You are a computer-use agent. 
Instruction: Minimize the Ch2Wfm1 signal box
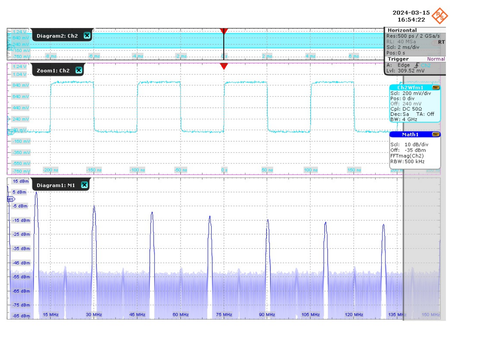436,88
